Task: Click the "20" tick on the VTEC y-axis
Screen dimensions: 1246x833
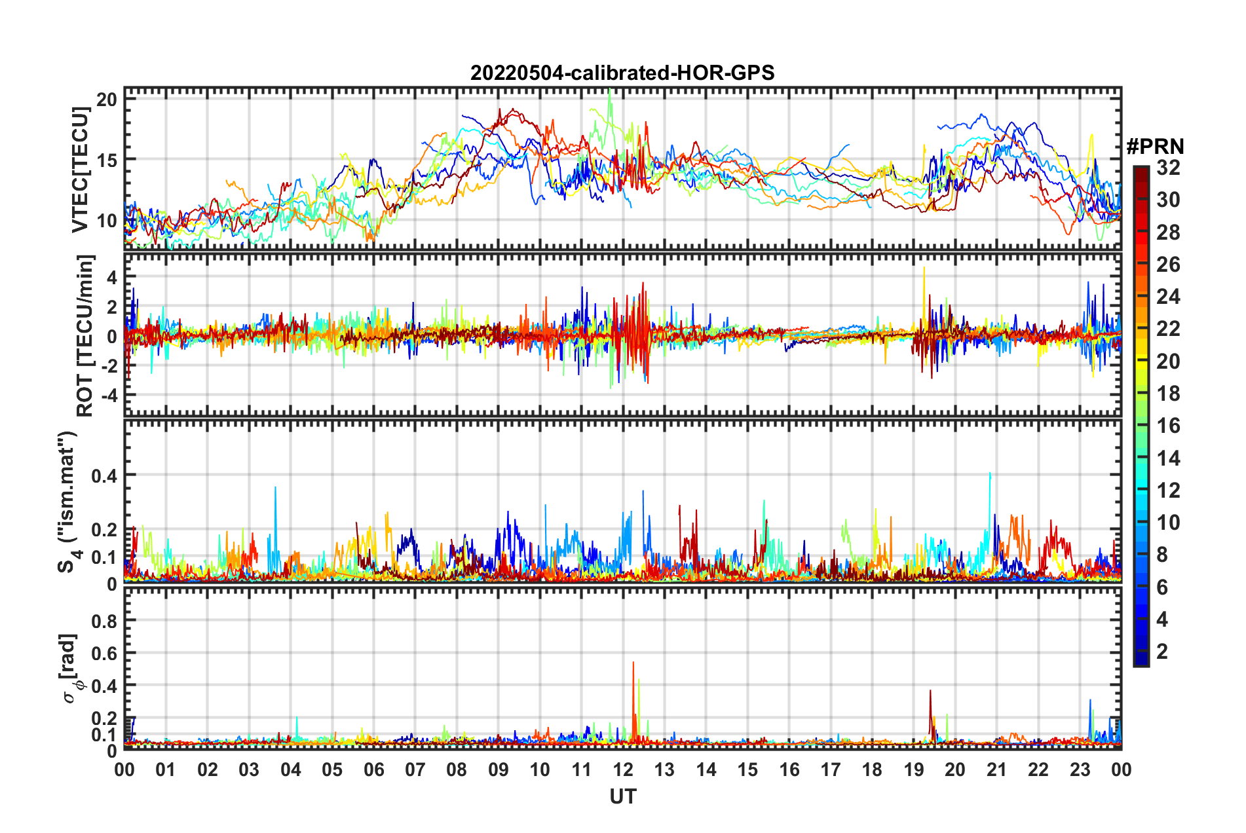Action: [107, 99]
